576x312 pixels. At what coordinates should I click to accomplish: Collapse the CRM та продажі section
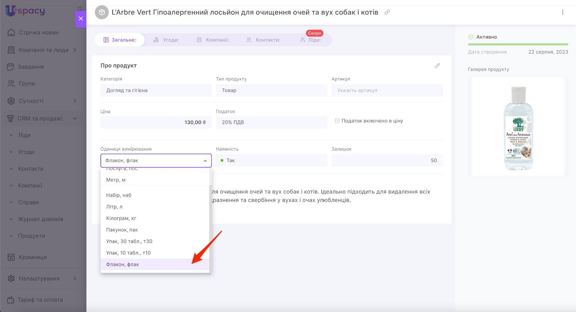(75, 119)
